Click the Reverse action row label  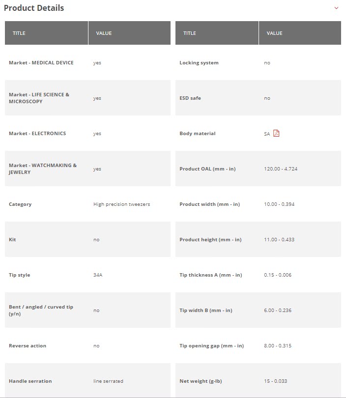pyautogui.click(x=28, y=345)
